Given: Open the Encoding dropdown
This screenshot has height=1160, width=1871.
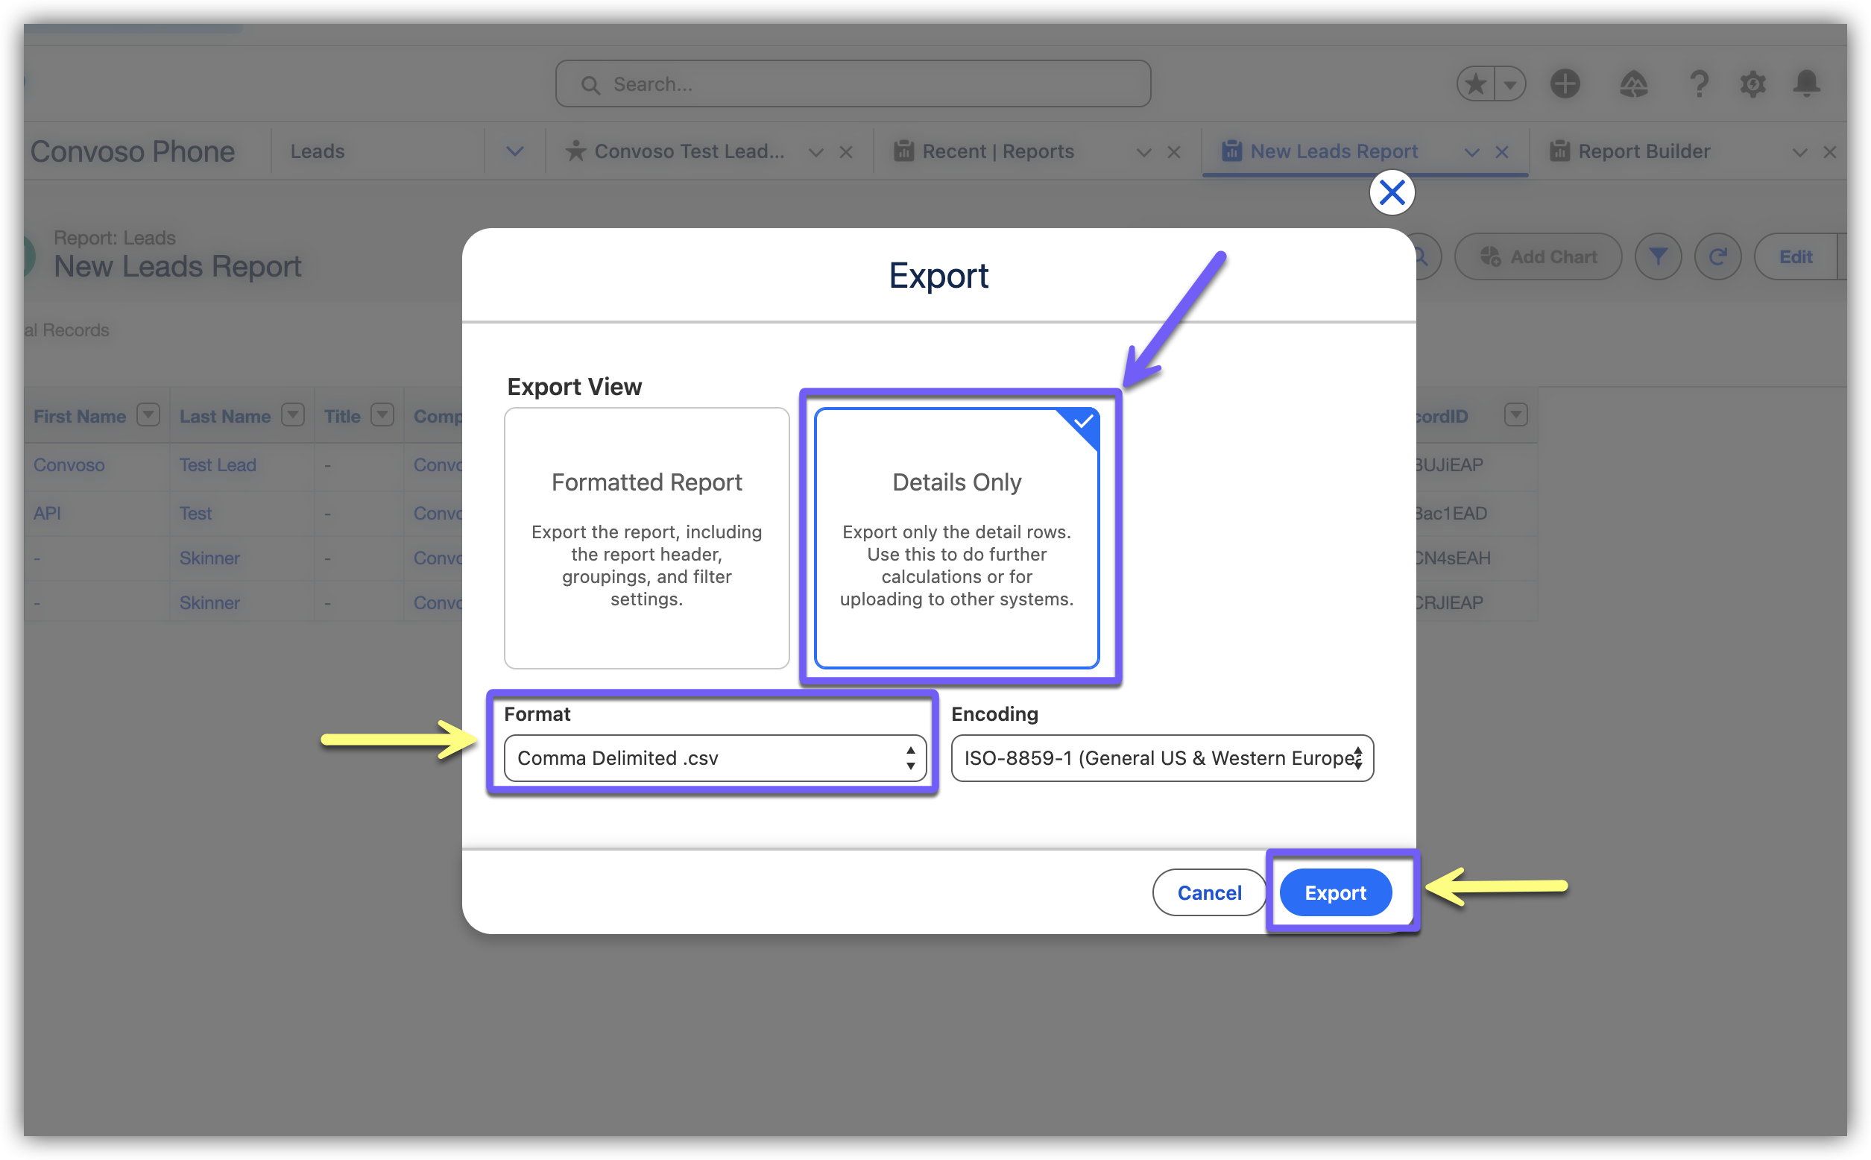Looking at the screenshot, I should [x=1162, y=758].
